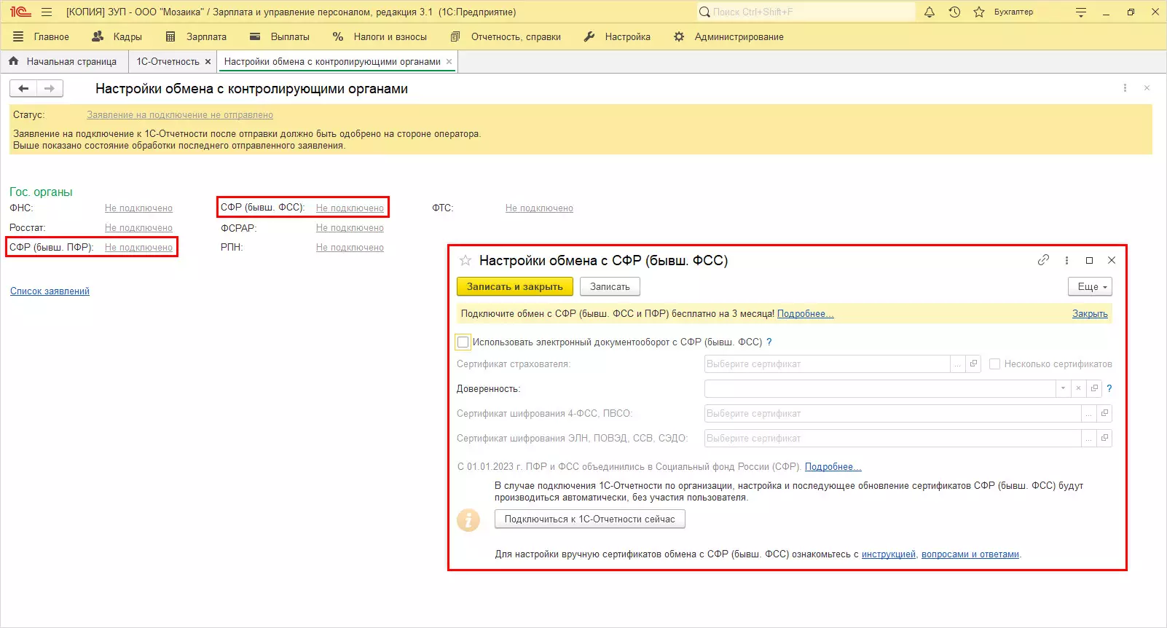Expand the Доверенность dropdown list
Screen dimensions: 1167x628
(1064, 388)
